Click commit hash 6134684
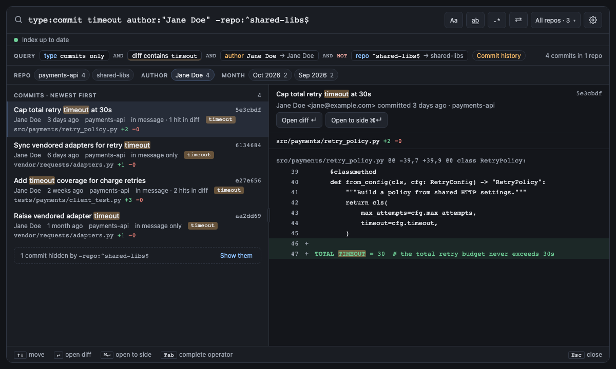The height and width of the screenshot is (369, 616). click(248, 146)
